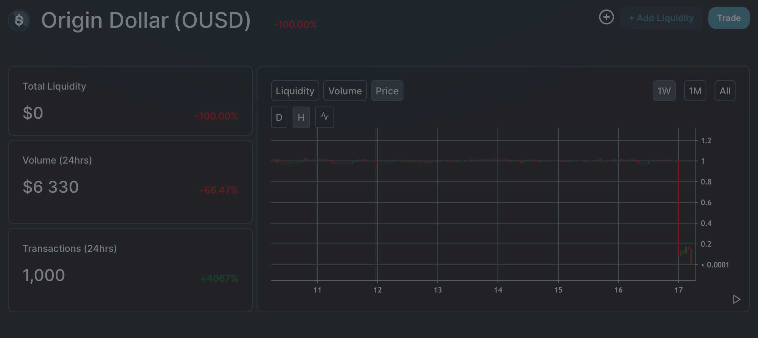Click the 12 date axis label

(378, 290)
